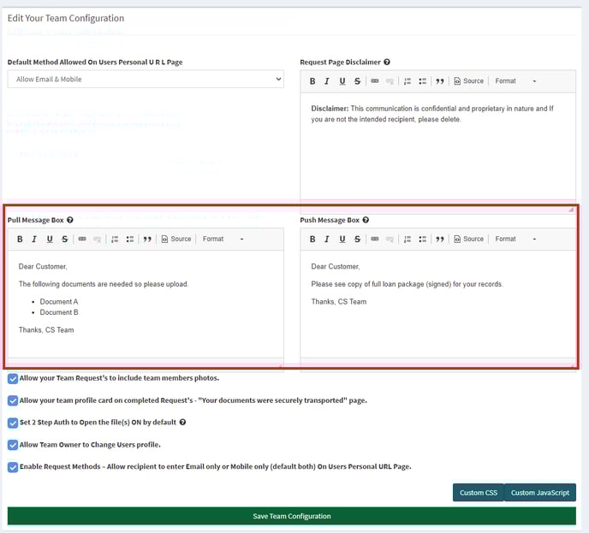The image size is (589, 533).
Task: Show Source in Pull Message Box editor
Action: point(176,240)
